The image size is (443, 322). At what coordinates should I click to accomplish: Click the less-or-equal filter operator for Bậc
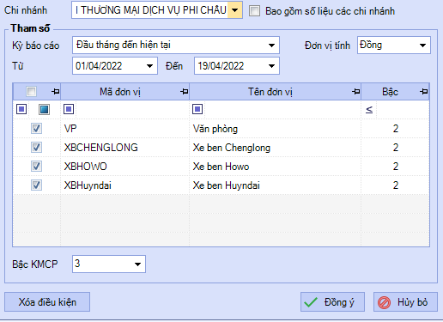(x=369, y=109)
